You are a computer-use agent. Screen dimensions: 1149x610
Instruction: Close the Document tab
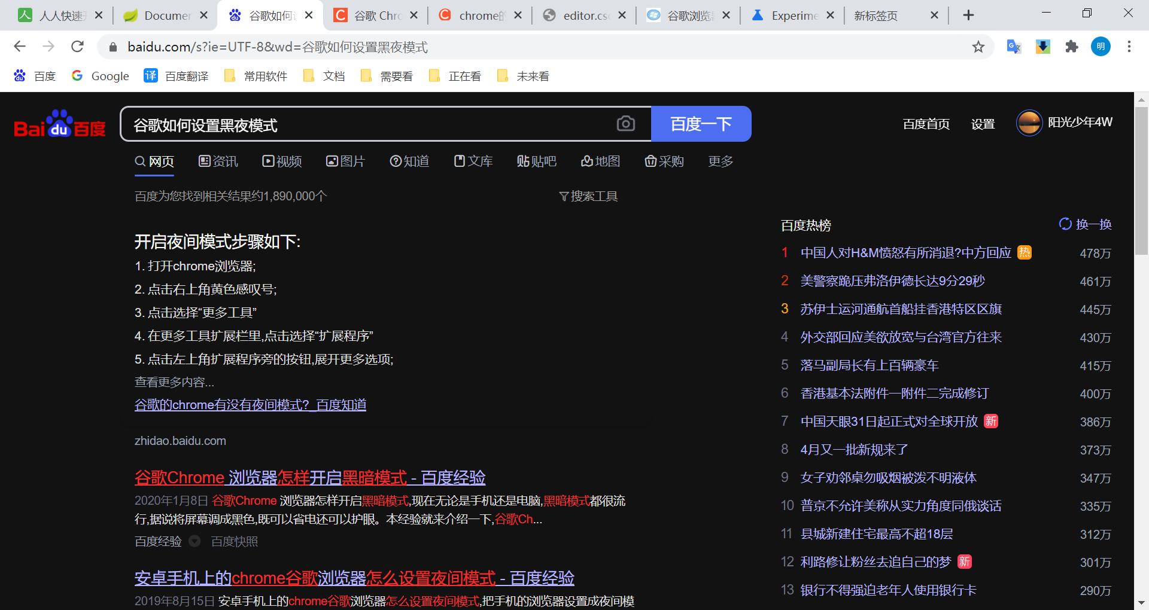[x=204, y=16]
